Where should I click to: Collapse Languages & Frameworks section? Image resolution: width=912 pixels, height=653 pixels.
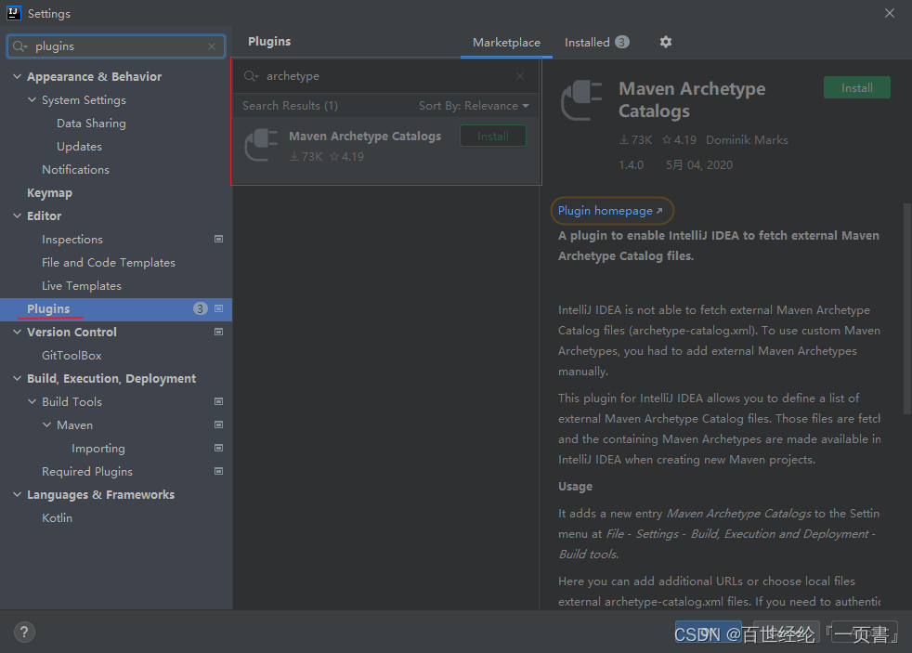18,495
